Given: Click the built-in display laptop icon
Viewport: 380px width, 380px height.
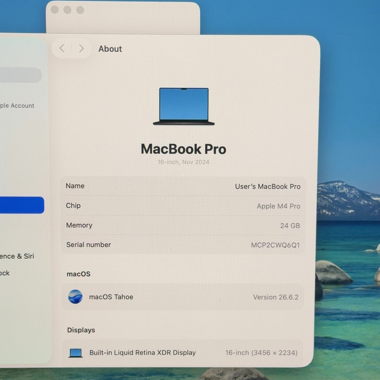Looking at the screenshot, I should point(76,353).
